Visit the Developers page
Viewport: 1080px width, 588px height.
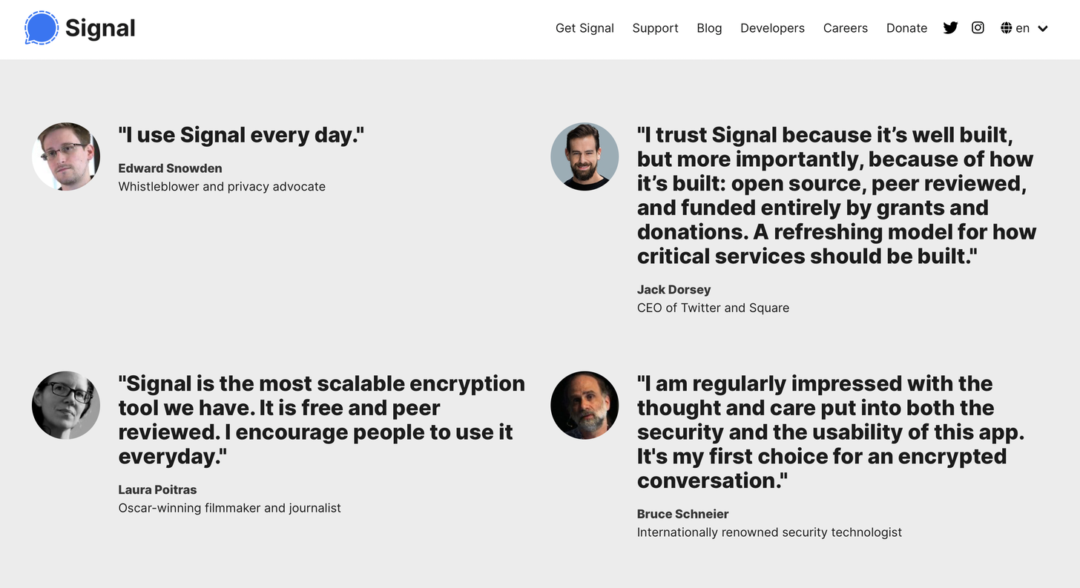(x=772, y=27)
